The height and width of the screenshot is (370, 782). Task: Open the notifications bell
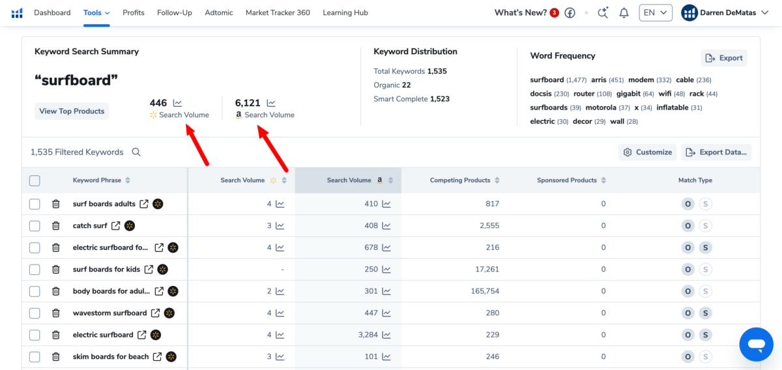pyautogui.click(x=624, y=13)
